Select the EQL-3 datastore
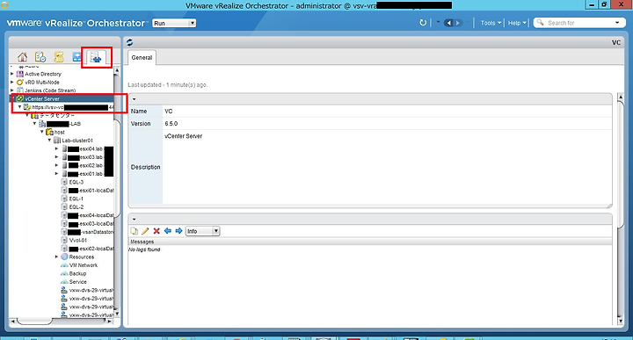 click(76, 183)
